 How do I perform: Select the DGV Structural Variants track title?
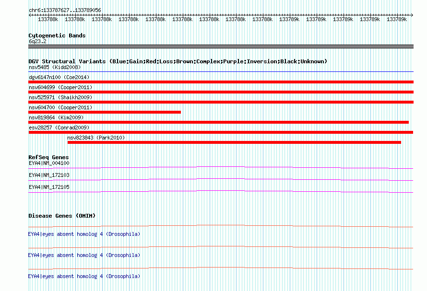(x=178, y=61)
